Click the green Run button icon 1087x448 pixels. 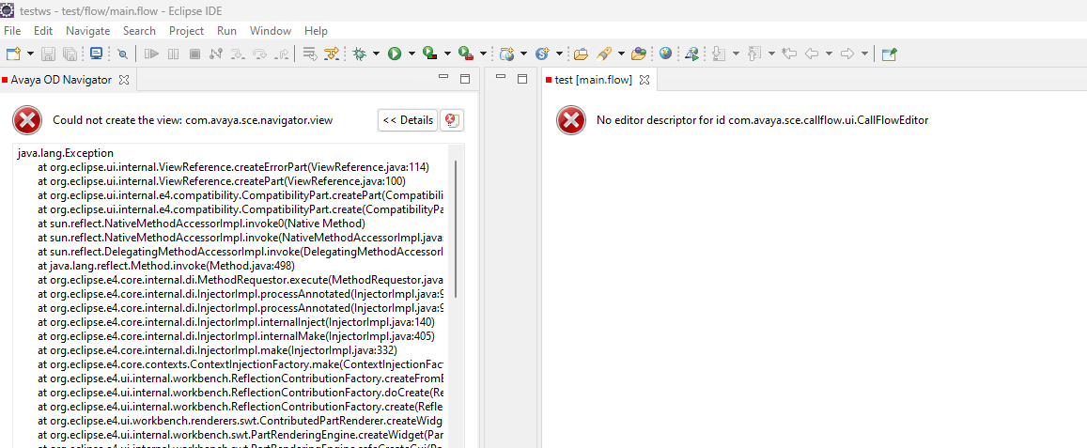pyautogui.click(x=395, y=54)
